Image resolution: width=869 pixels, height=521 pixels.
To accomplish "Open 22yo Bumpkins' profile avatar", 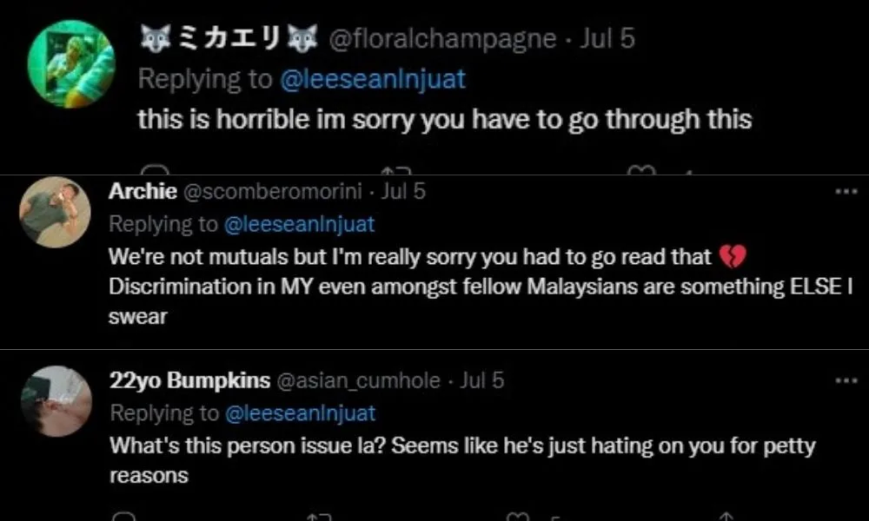I will coord(56,400).
